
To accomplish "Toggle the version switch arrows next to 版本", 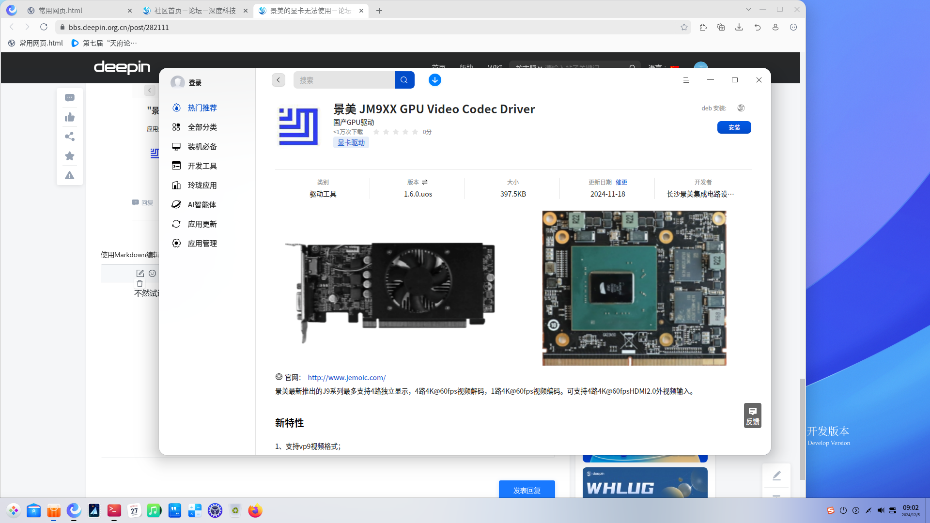I will coord(425,182).
